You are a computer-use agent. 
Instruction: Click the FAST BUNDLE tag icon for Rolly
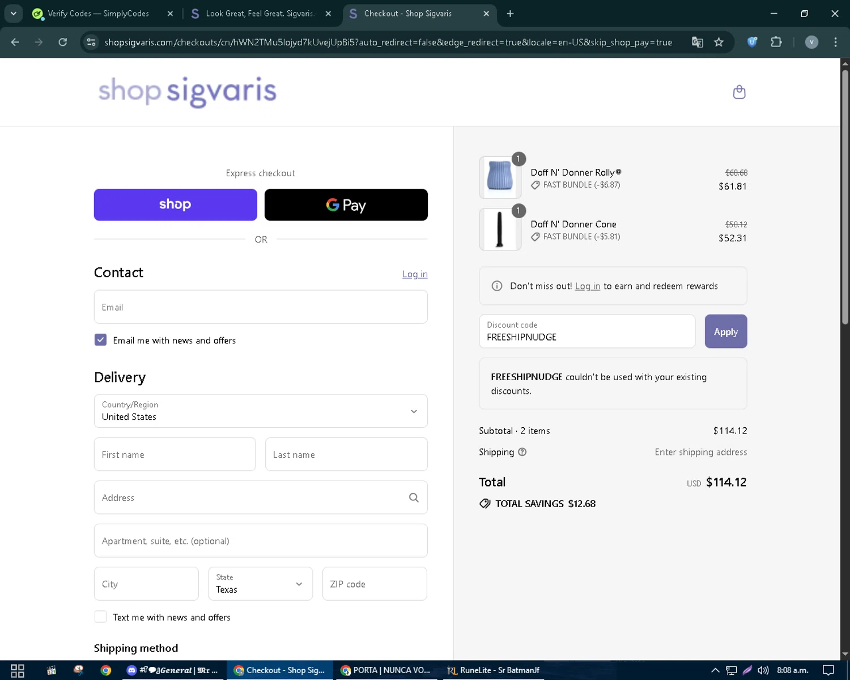tap(535, 185)
